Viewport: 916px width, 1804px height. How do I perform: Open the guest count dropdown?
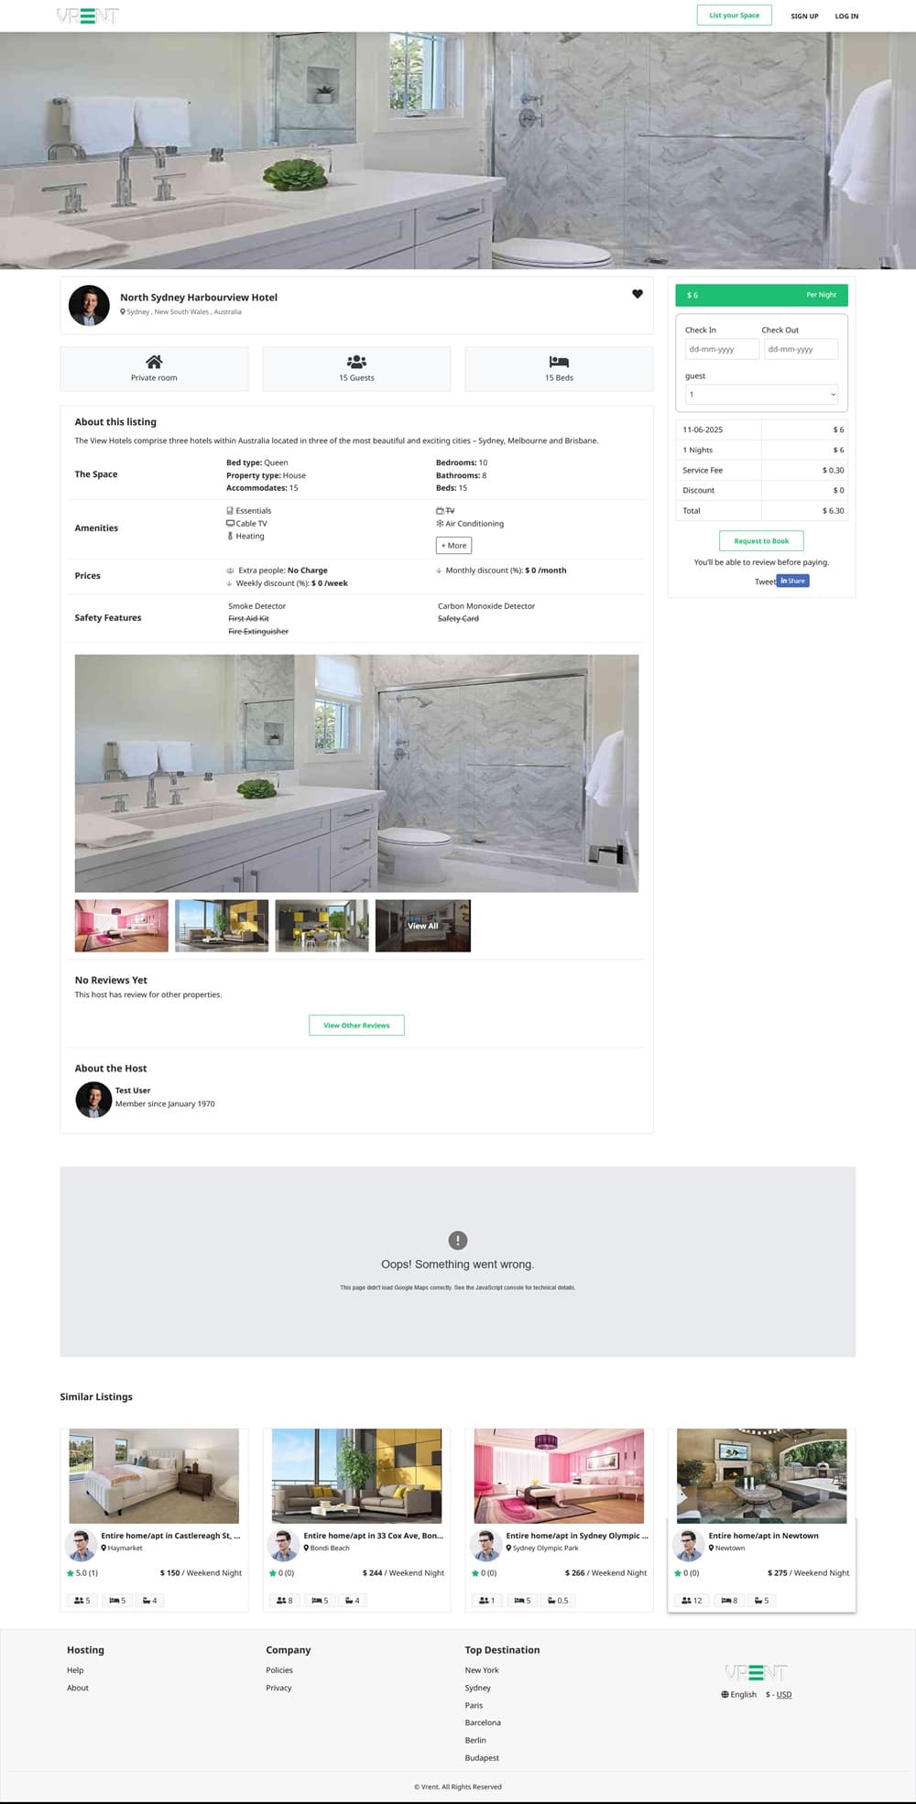click(x=761, y=395)
